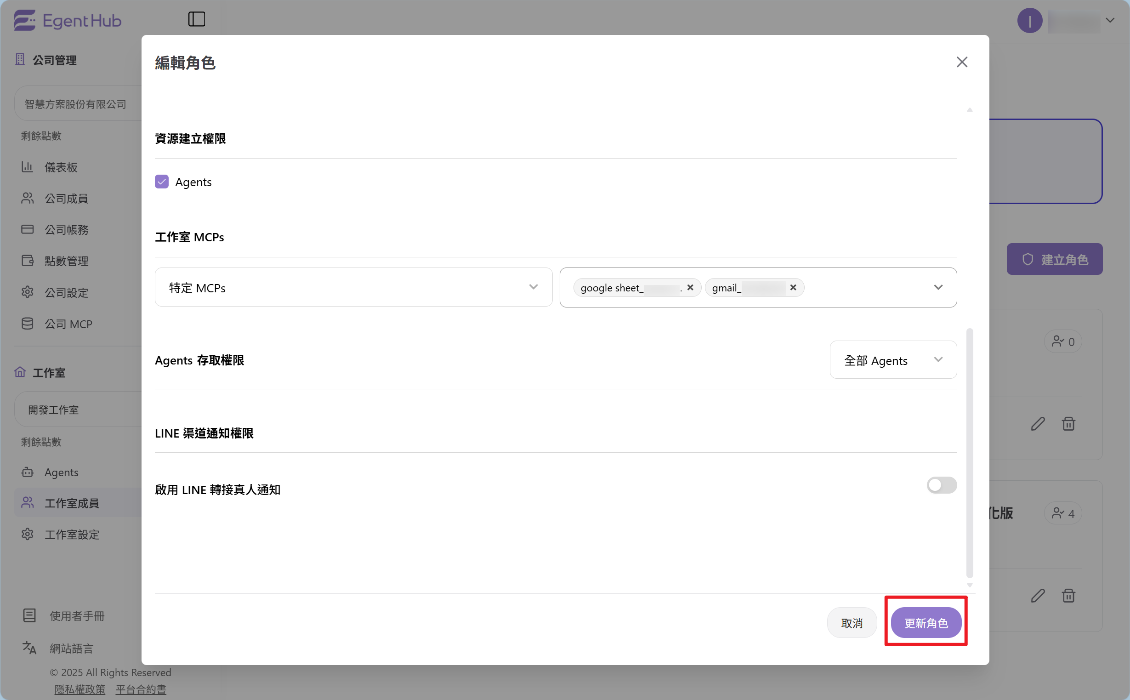Viewport: 1130px width, 700px height.
Task: Open 公司成員 in the sidebar
Action: pos(66,199)
